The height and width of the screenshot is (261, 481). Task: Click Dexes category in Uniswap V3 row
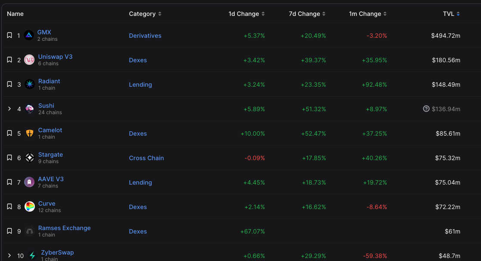click(138, 60)
